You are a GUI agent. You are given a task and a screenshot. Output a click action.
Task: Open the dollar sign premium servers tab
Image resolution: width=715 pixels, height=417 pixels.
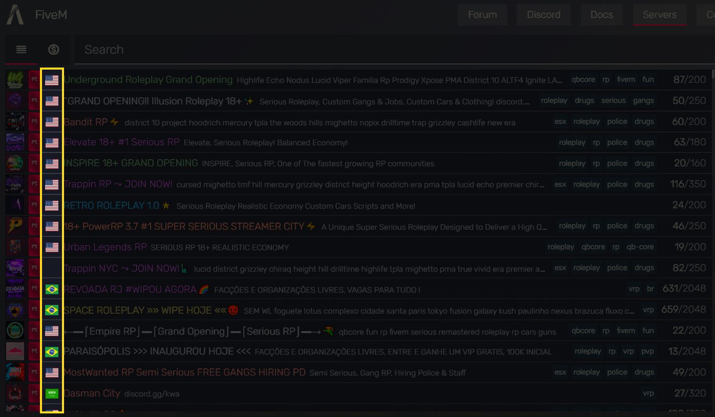click(x=54, y=50)
